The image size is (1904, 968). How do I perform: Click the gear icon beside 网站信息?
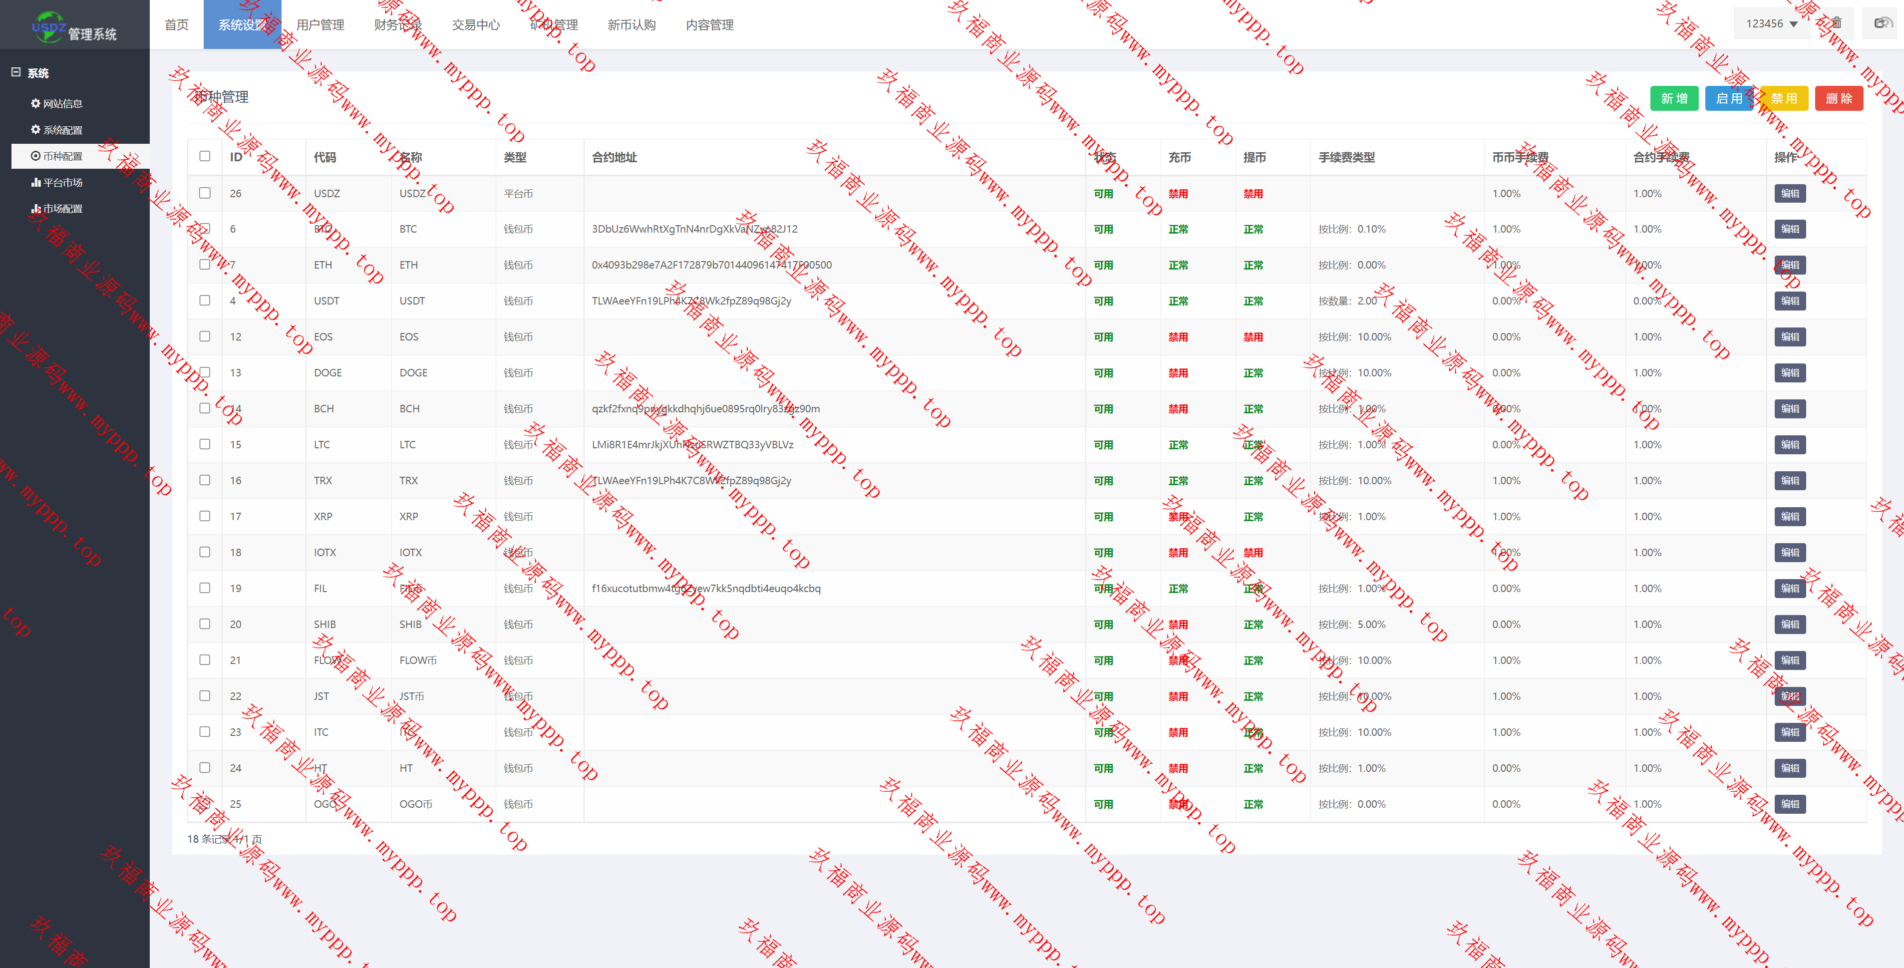coord(35,103)
